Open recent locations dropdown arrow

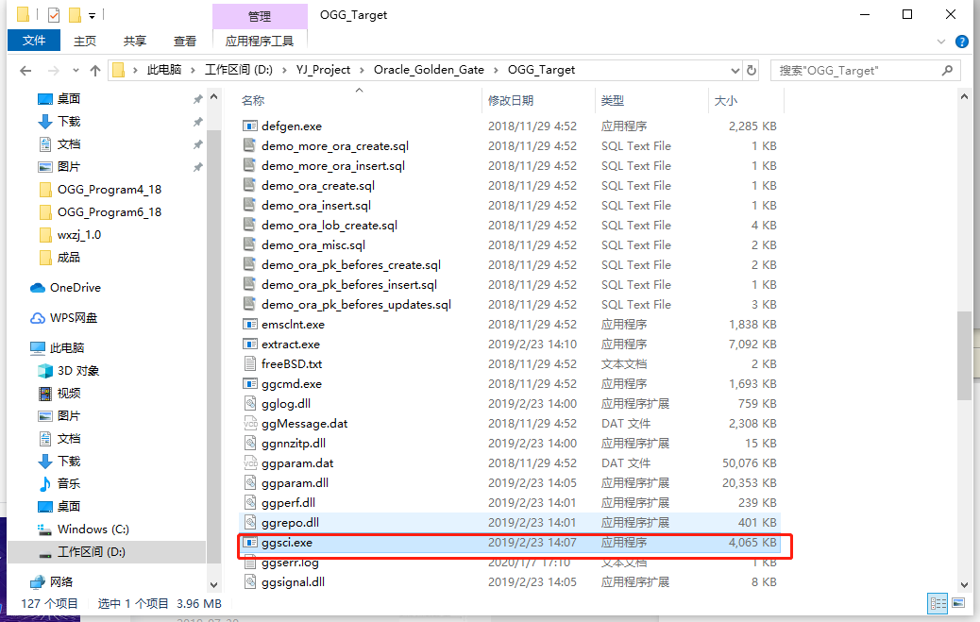point(76,71)
